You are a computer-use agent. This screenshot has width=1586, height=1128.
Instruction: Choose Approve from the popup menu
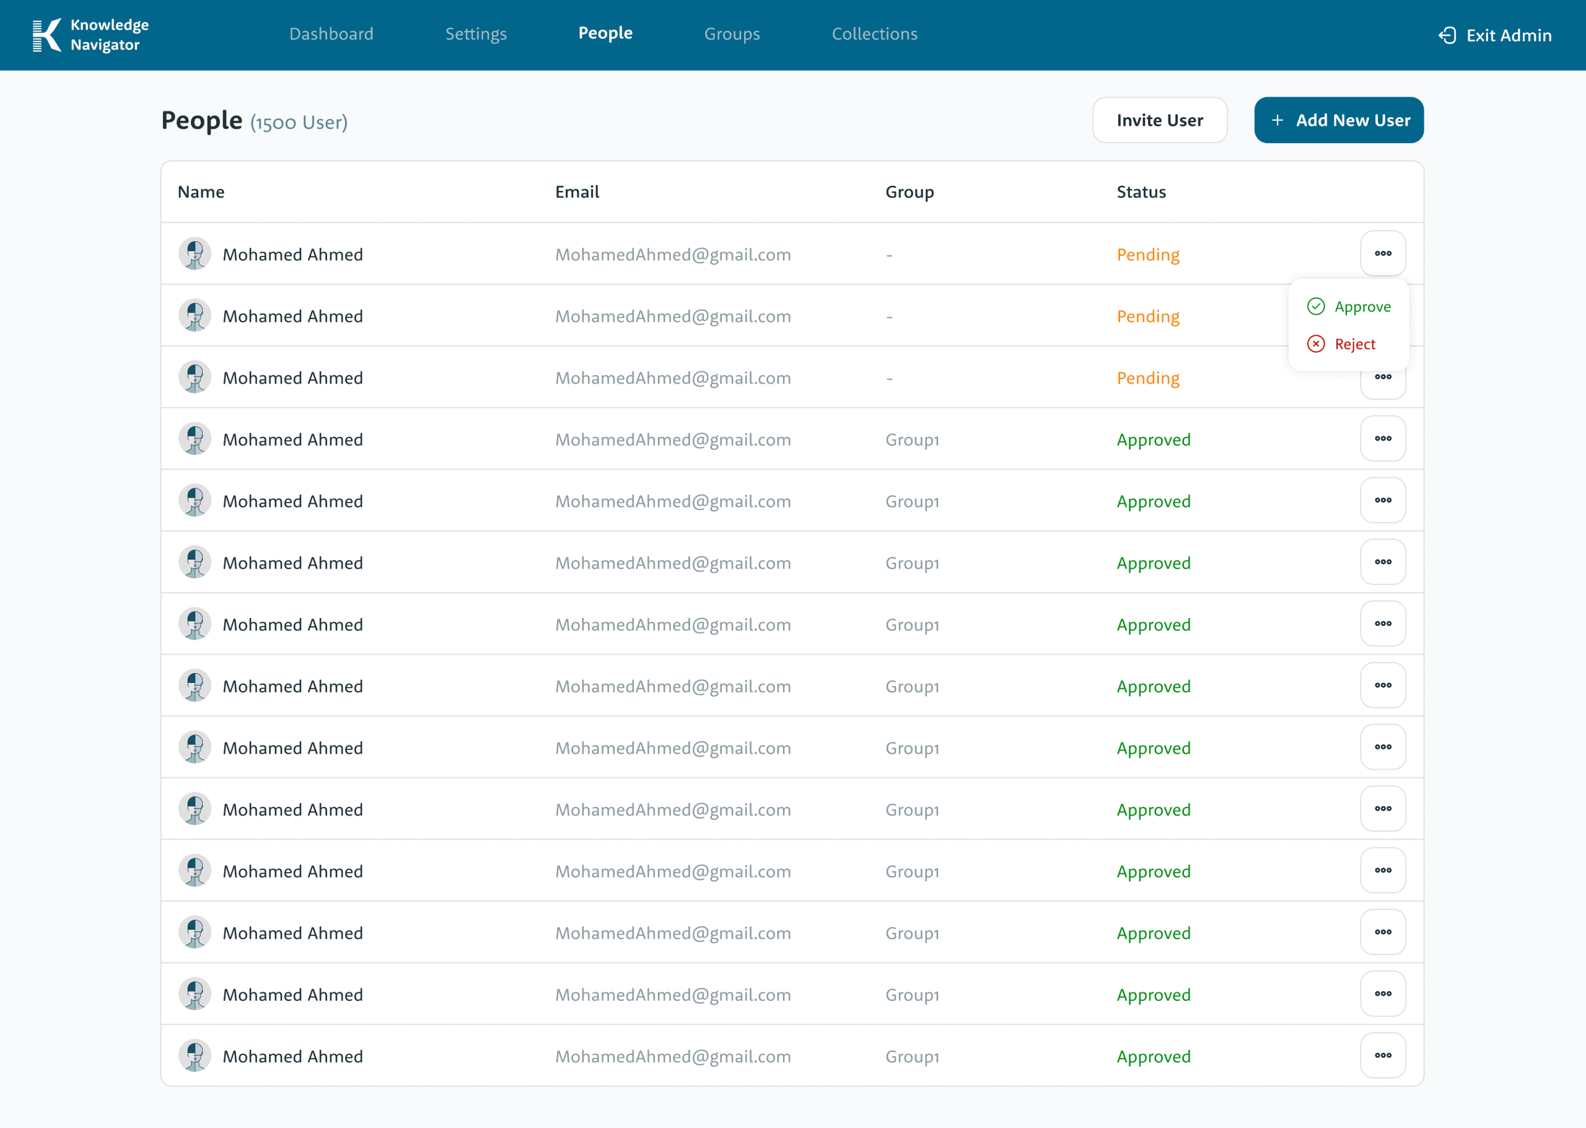pos(1362,306)
